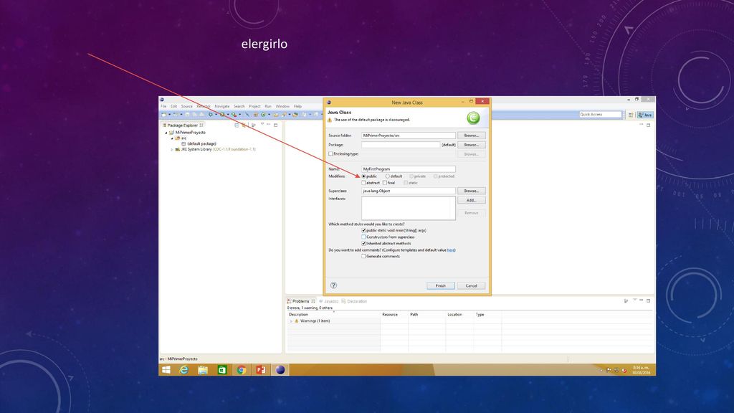Open the Help menu
The image size is (734, 413).
(297, 106)
